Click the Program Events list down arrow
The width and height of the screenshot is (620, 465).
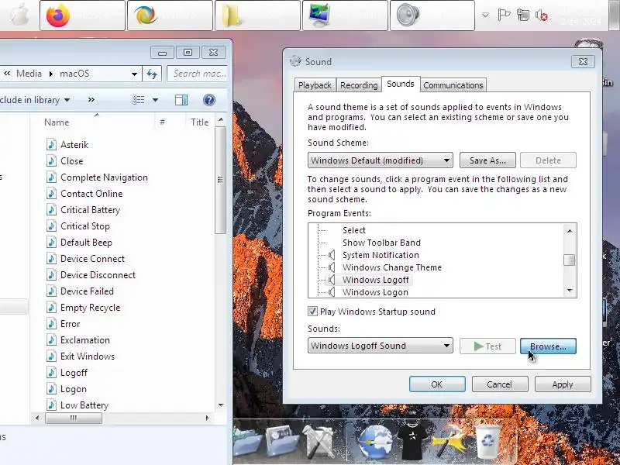tap(570, 291)
